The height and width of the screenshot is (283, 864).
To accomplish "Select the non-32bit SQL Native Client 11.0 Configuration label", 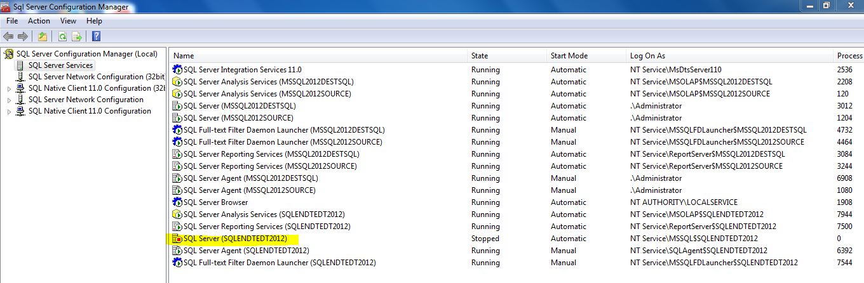I will [x=90, y=111].
